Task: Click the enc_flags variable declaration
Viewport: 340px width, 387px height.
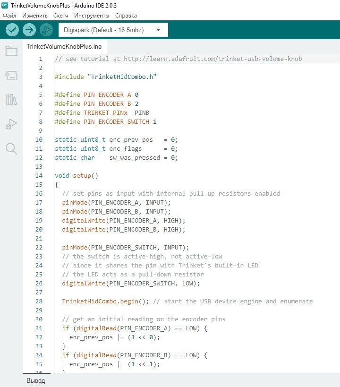Action: [126, 149]
